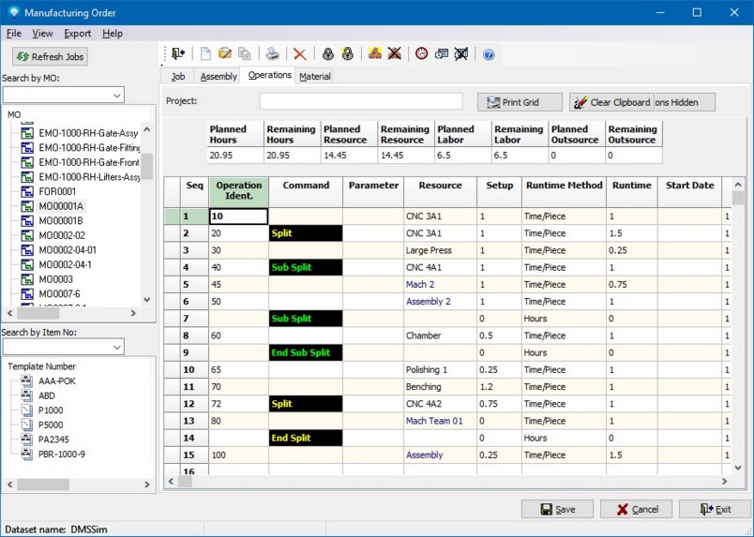The height and width of the screenshot is (537, 754).
Task: Click the first padlock toolbar icon
Action: tap(327, 54)
